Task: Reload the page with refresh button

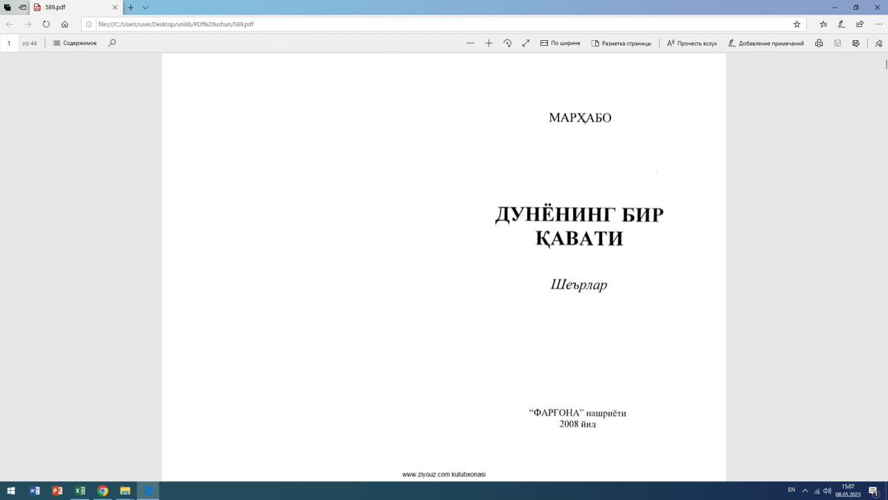Action: 45,23
